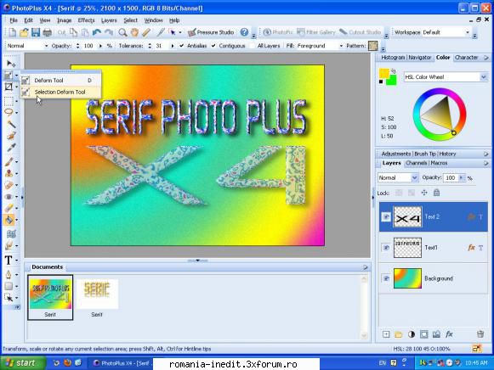Click the Add Layer Mask icon
Screen dimensions: 494x370
(x=423, y=334)
